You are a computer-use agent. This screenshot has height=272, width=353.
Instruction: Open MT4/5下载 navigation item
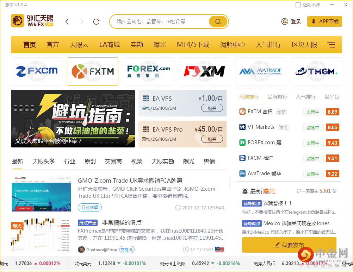point(193,44)
